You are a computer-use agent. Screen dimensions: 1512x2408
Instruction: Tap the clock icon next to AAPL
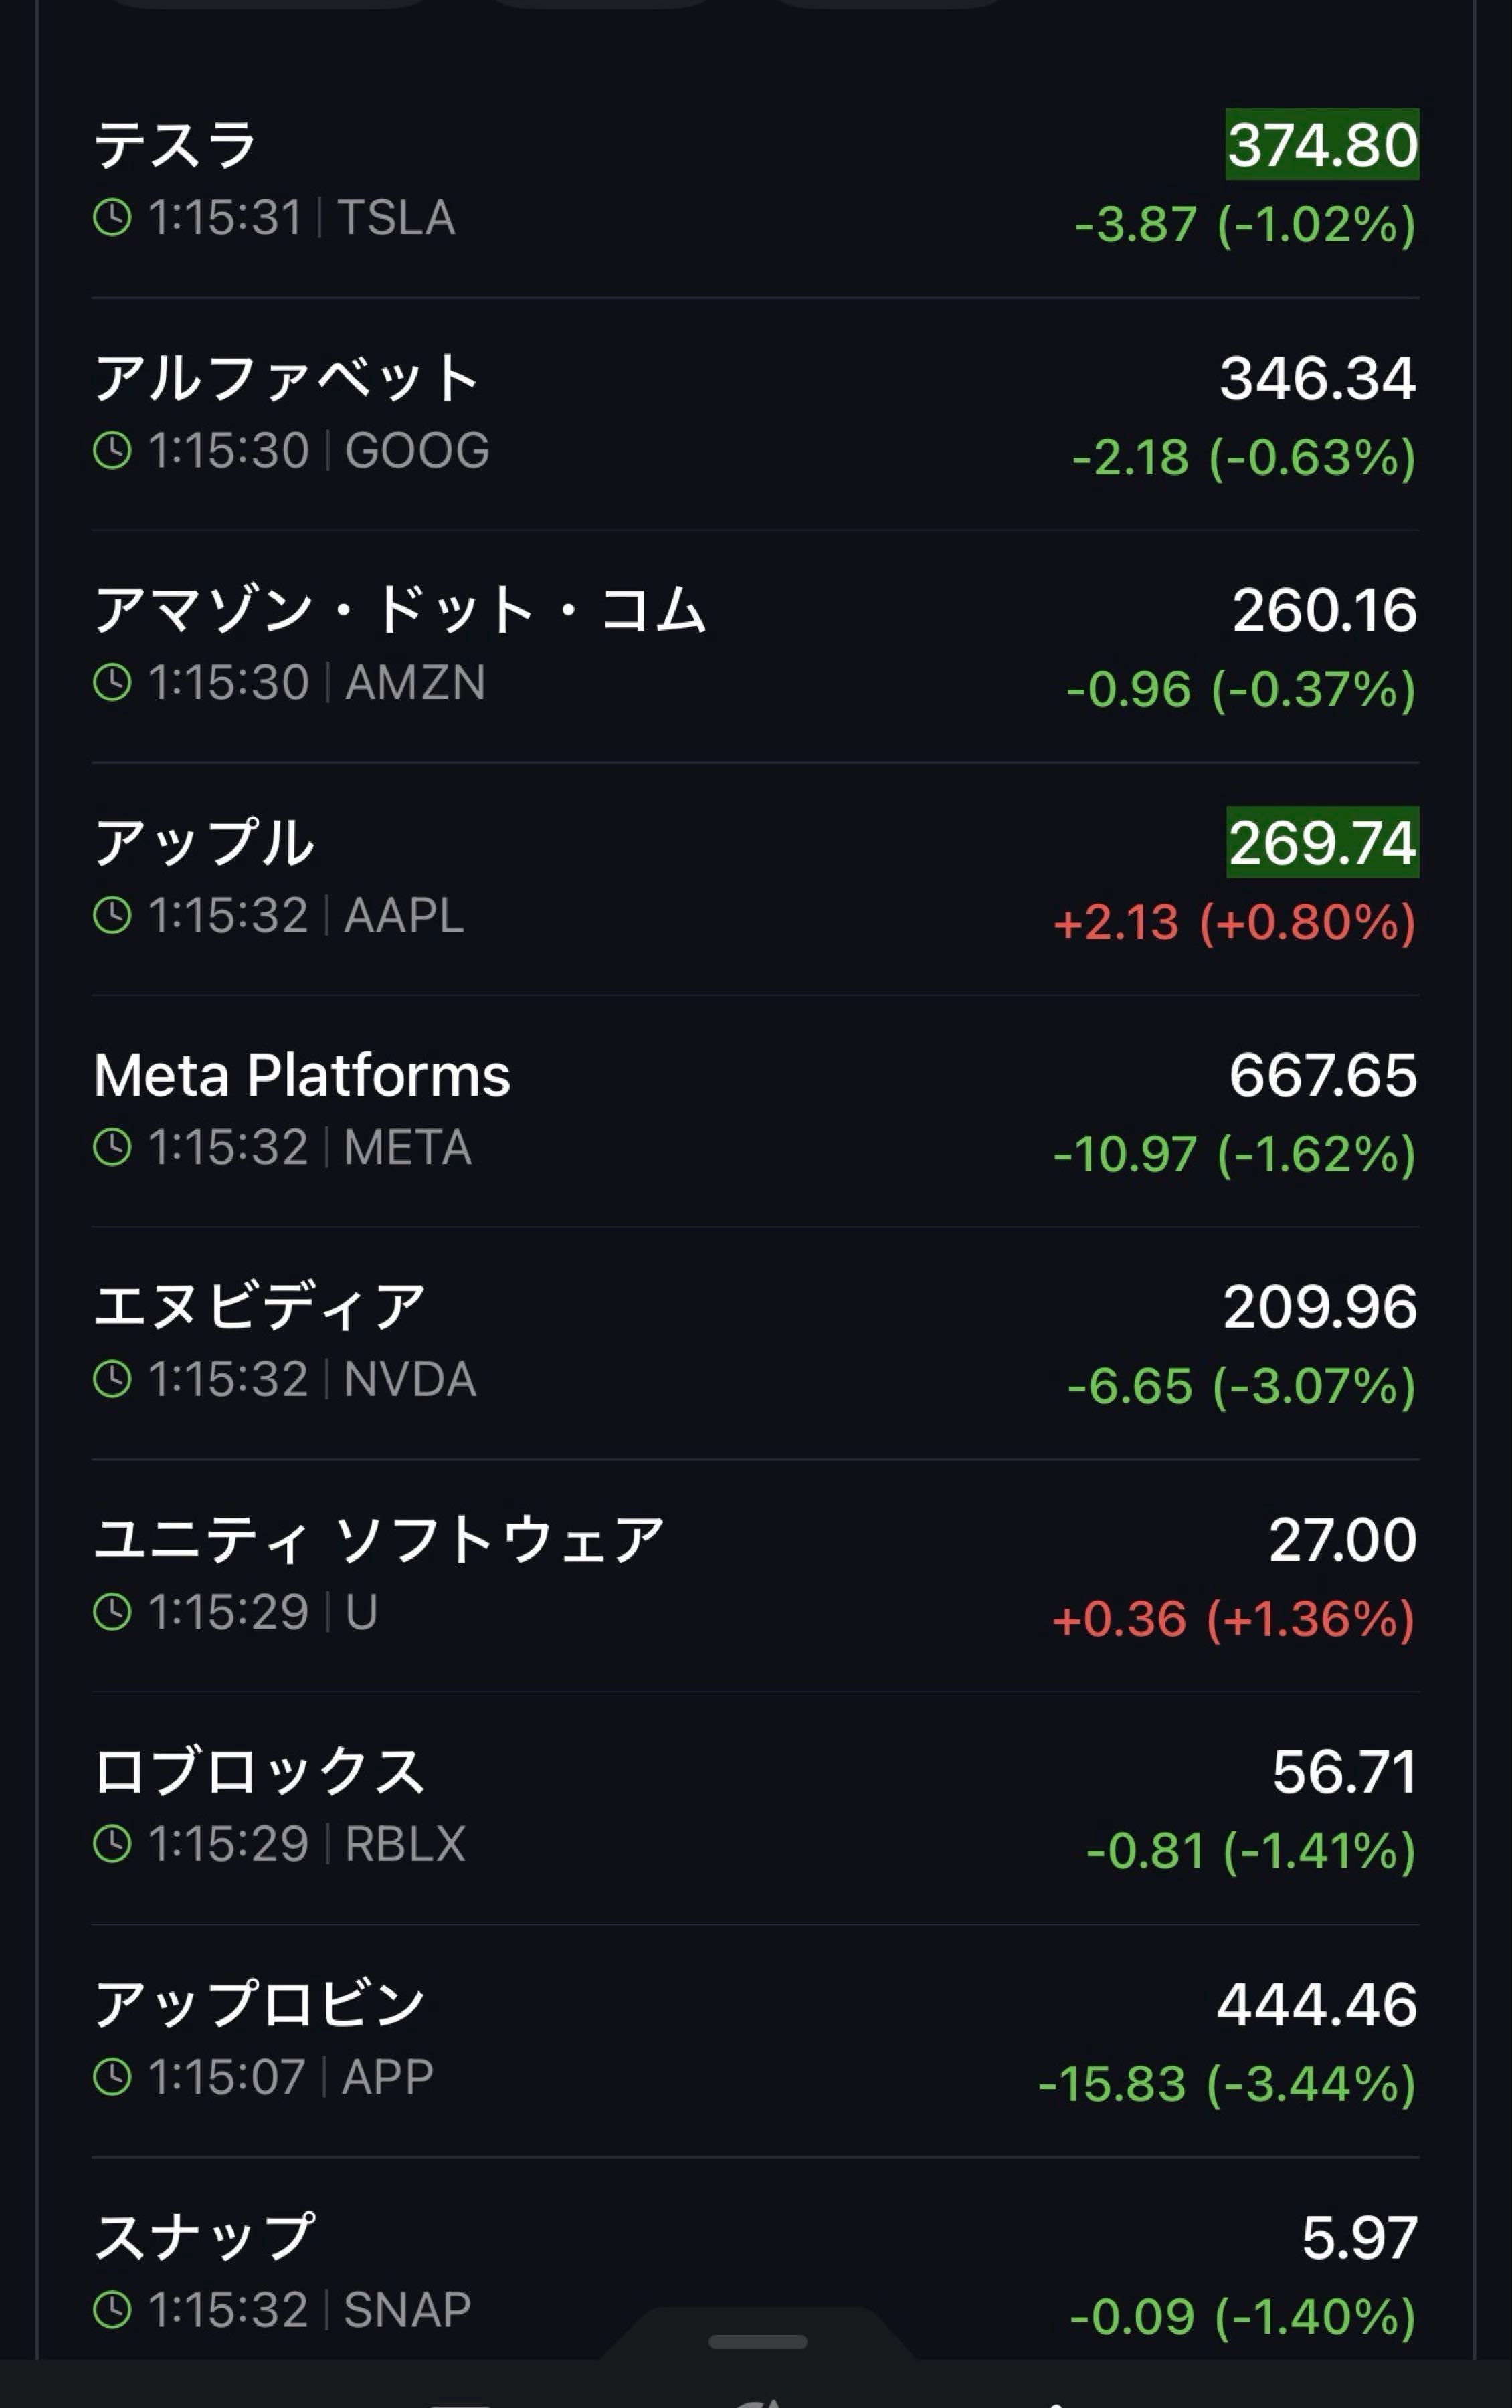tap(112, 914)
